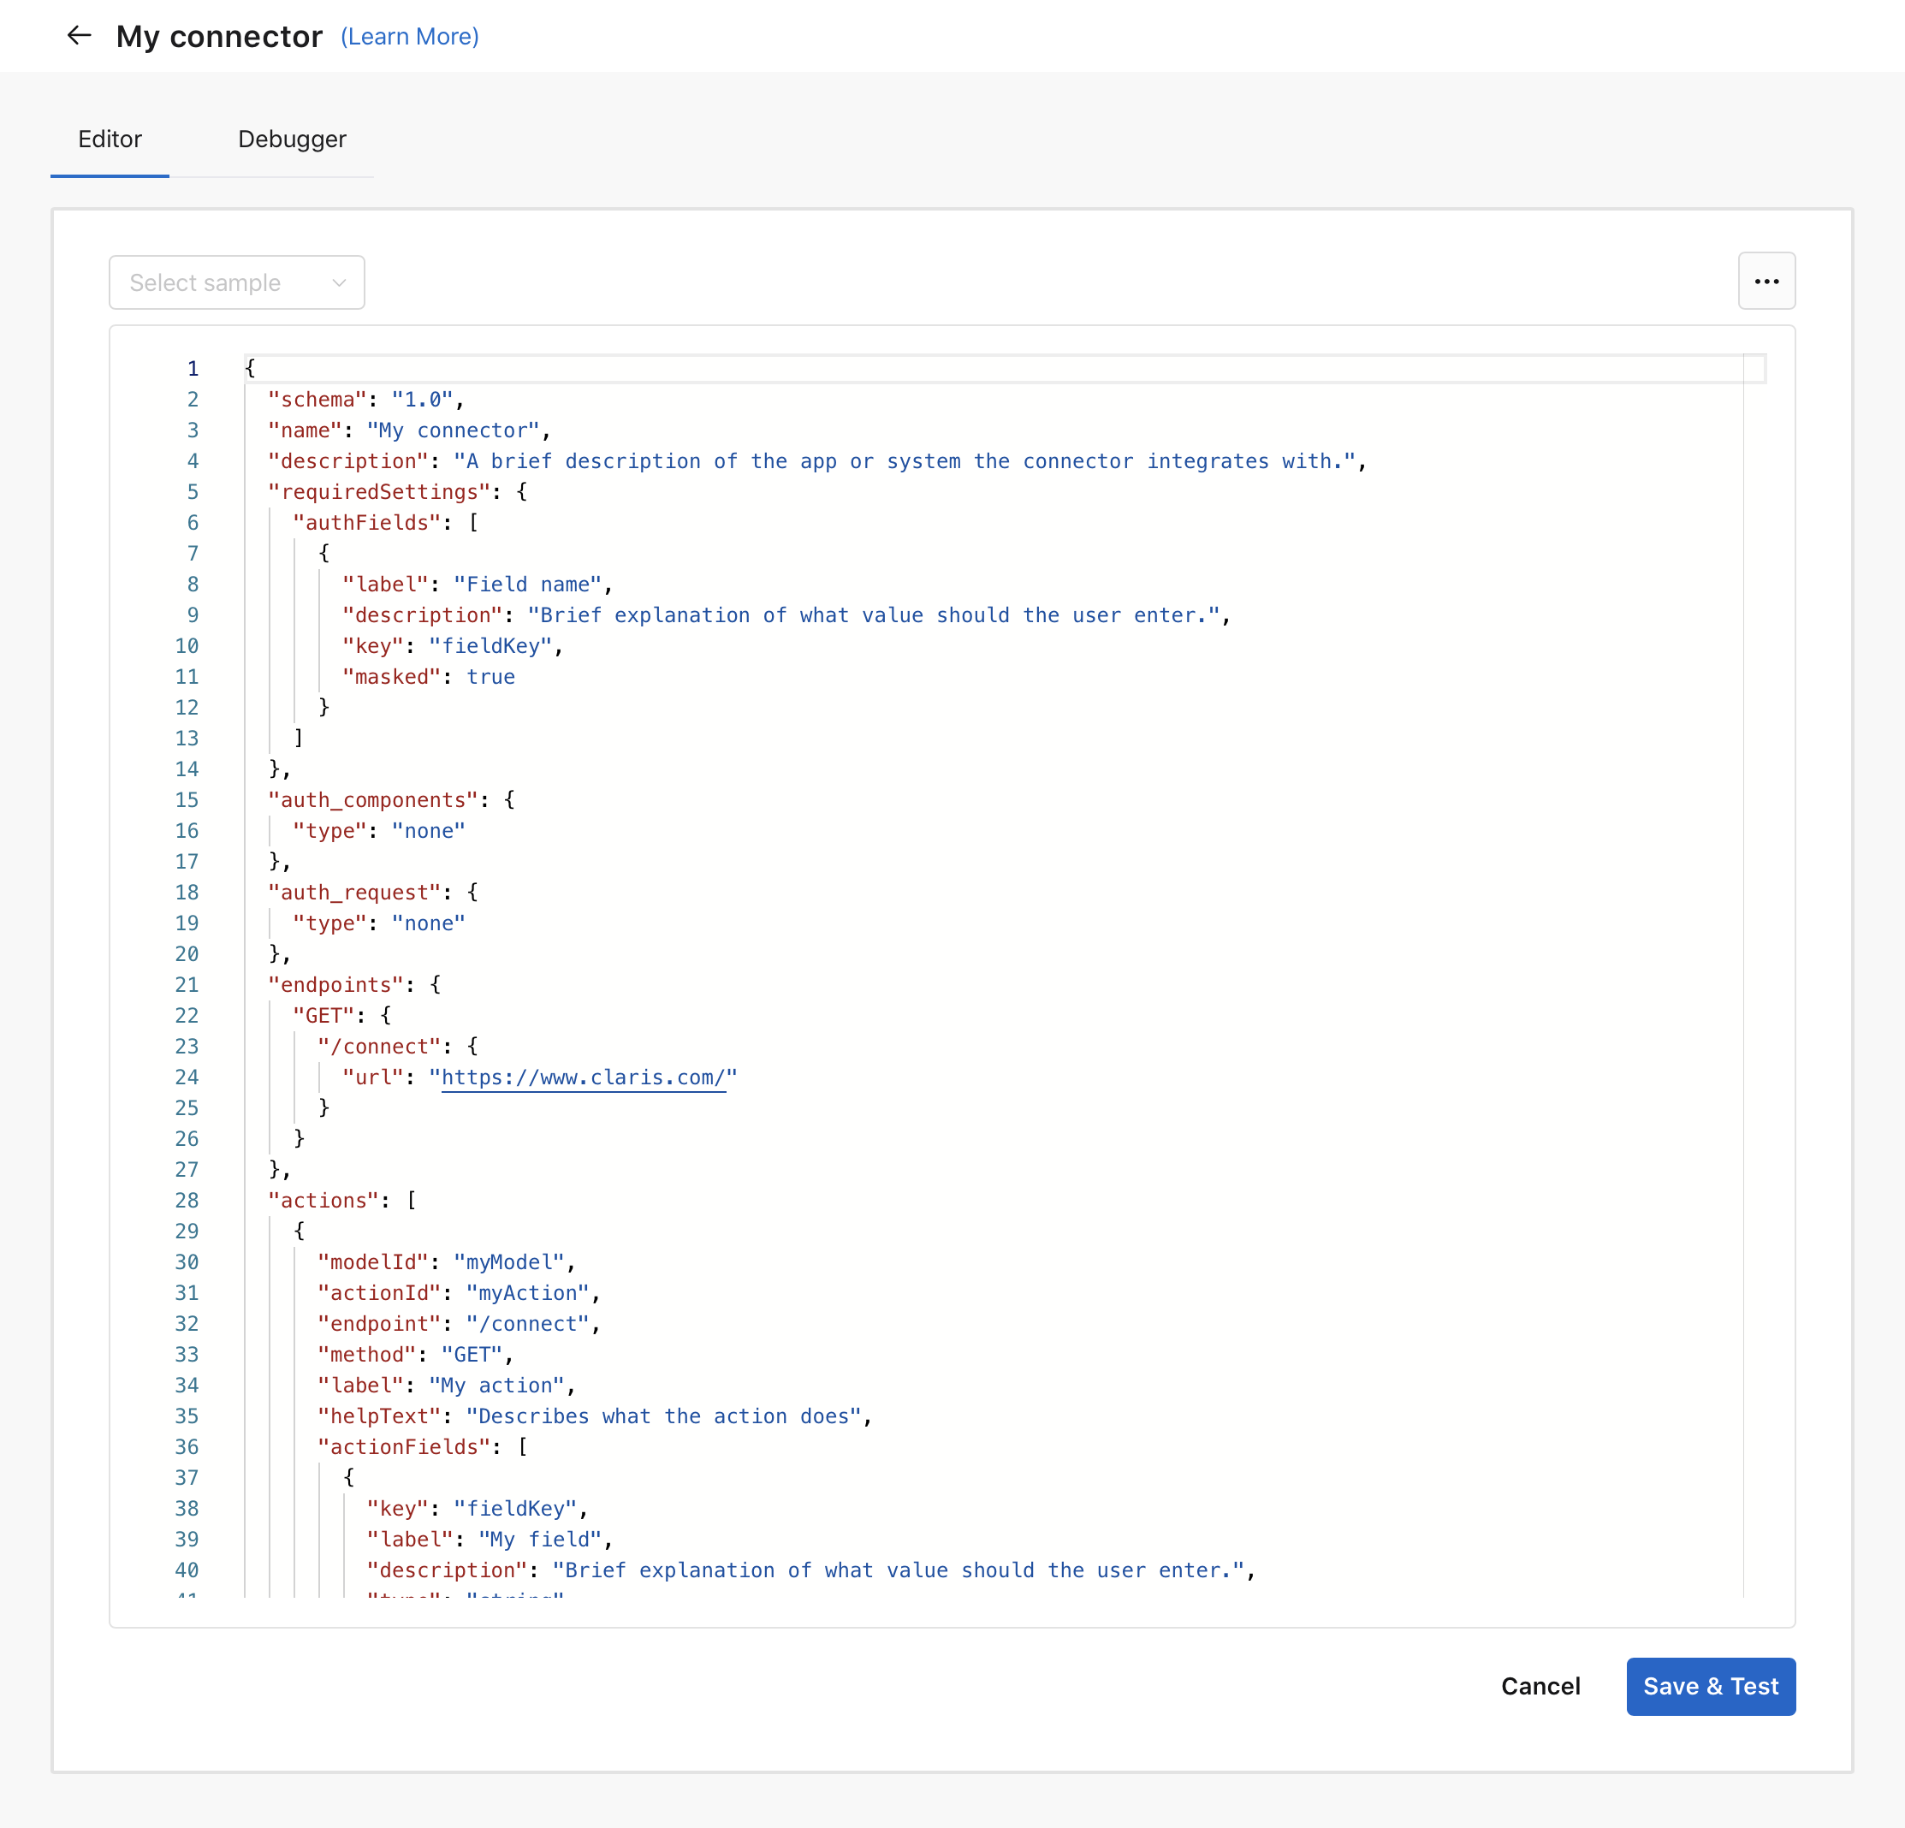Click the Save & Test button

coord(1711,1686)
